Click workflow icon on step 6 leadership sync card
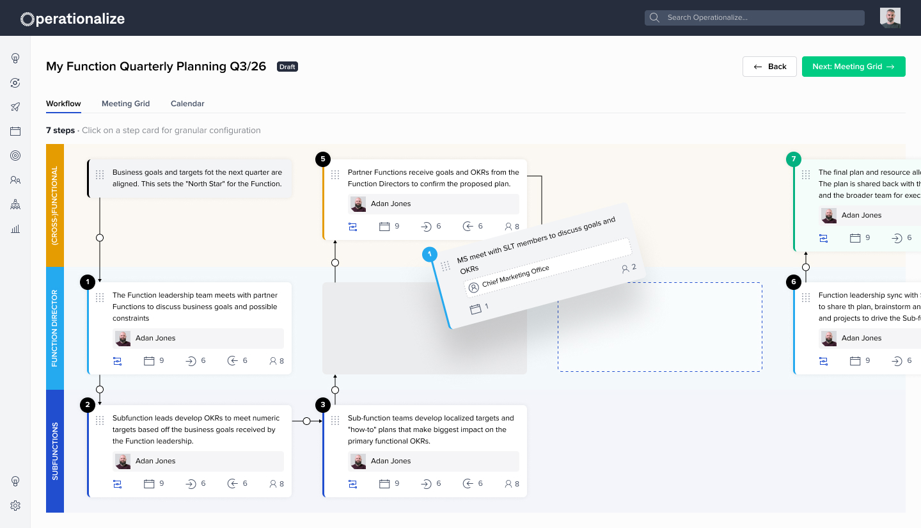The height and width of the screenshot is (528, 921). pos(823,361)
